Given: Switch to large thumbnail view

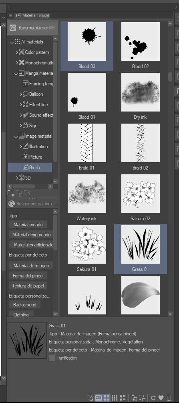Looking at the screenshot, I should (x=107, y=398).
